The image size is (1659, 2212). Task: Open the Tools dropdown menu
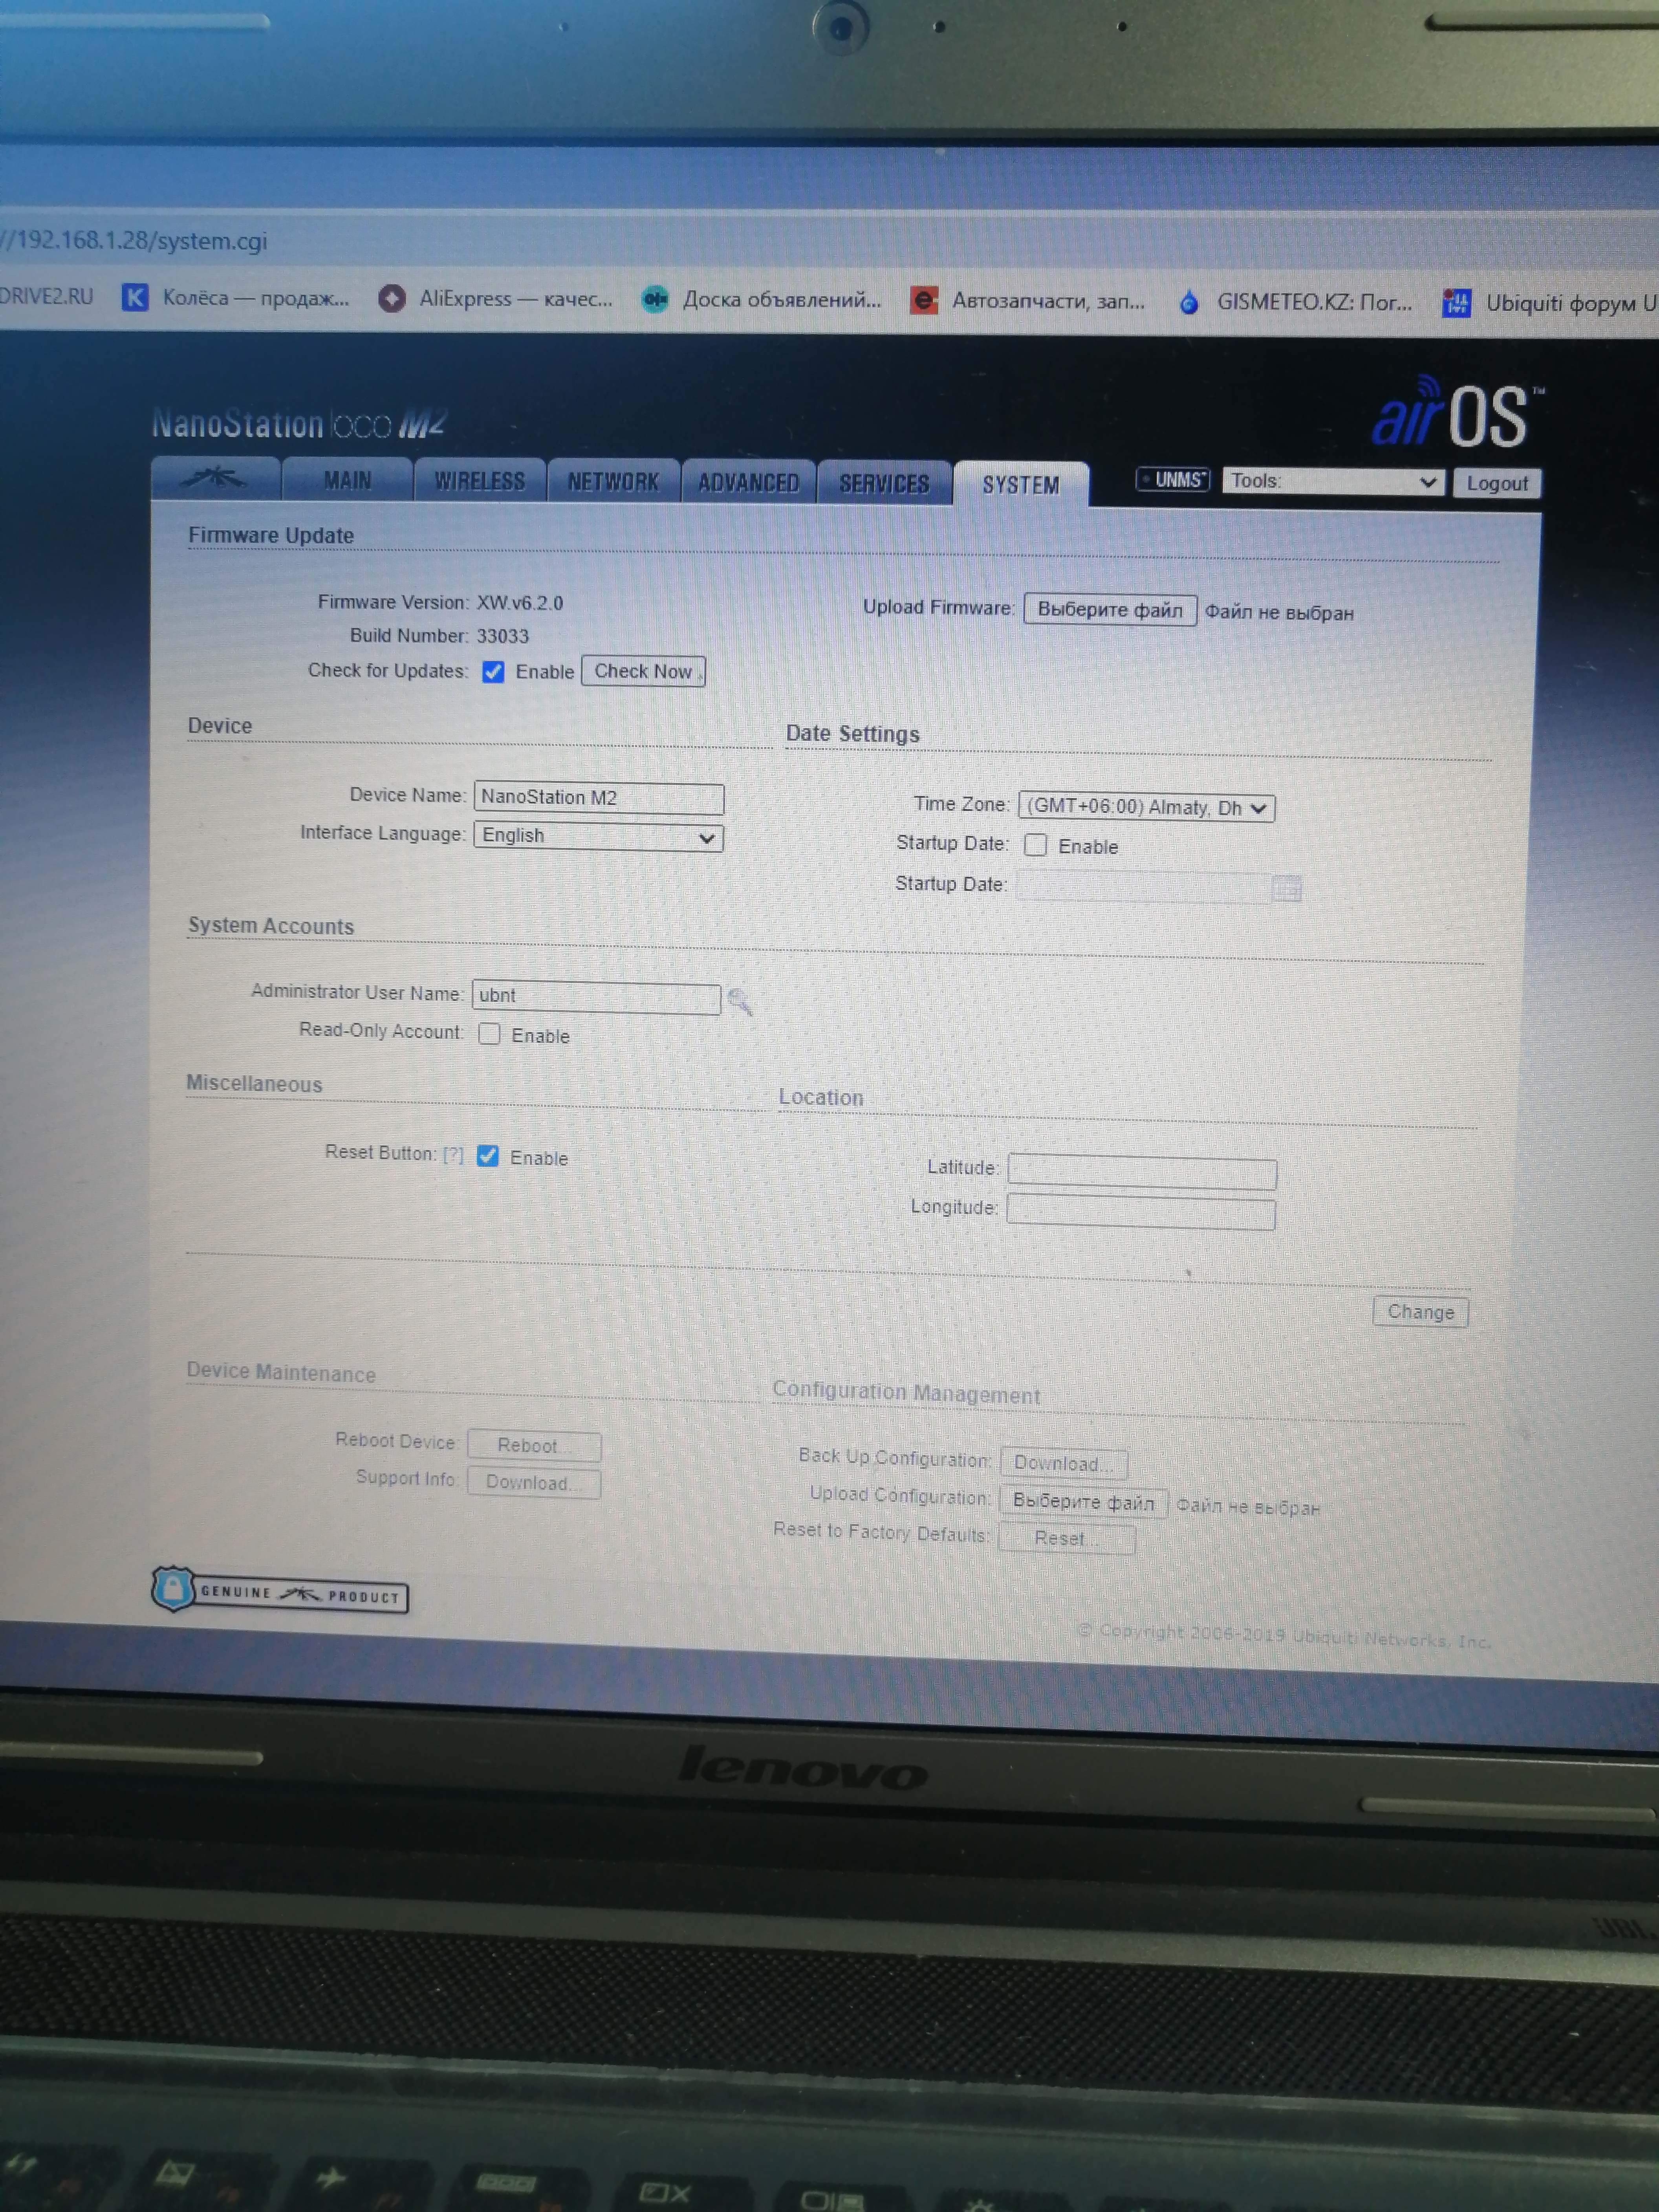pyautogui.click(x=1332, y=482)
